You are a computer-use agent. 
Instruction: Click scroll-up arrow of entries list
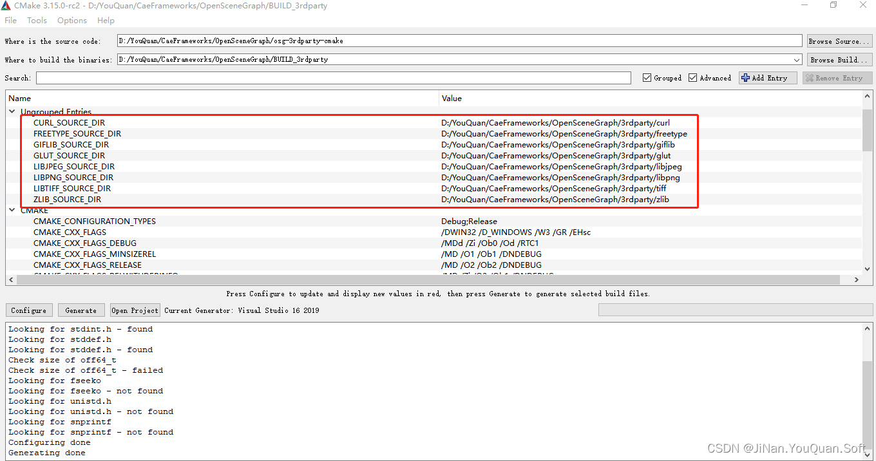coord(867,97)
